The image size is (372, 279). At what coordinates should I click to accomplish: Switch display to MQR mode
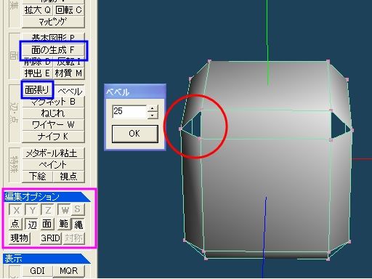click(68, 271)
